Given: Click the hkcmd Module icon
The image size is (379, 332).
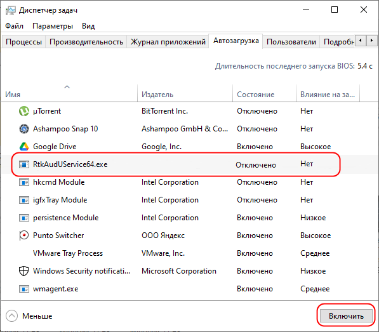Looking at the screenshot, I should click(x=24, y=182).
